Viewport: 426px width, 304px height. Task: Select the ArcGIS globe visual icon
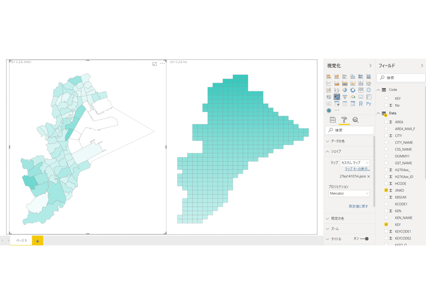[x=329, y=111]
